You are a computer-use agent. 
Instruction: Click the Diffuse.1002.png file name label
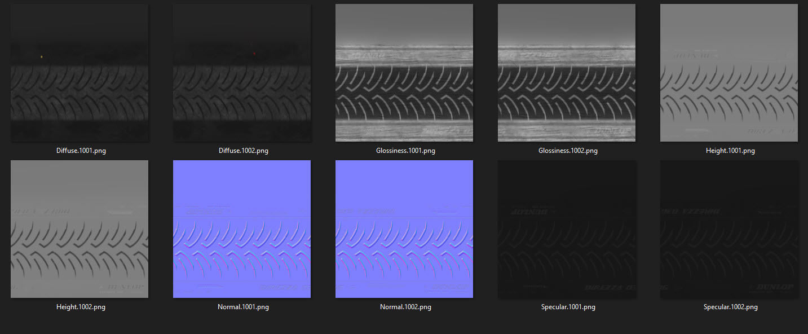tap(243, 151)
